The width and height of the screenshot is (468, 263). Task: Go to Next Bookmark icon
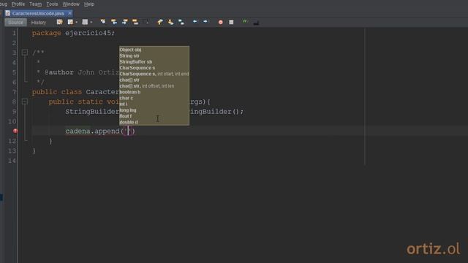coord(170,22)
